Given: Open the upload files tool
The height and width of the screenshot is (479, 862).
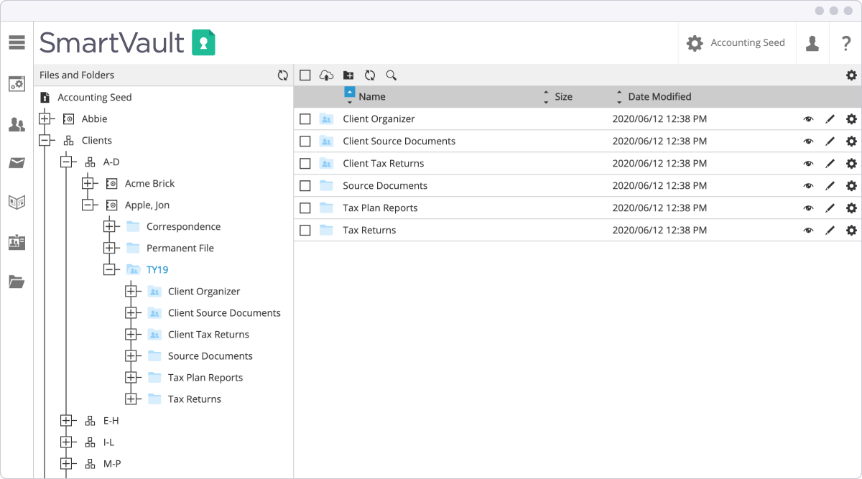Looking at the screenshot, I should coord(327,75).
